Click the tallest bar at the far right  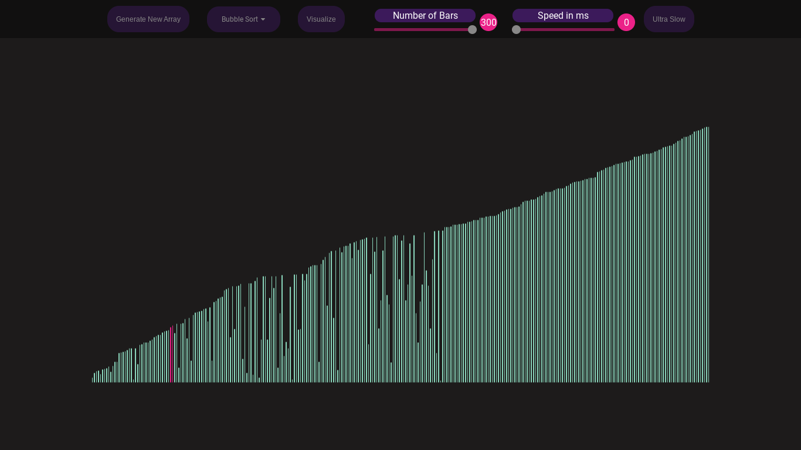[x=708, y=255]
